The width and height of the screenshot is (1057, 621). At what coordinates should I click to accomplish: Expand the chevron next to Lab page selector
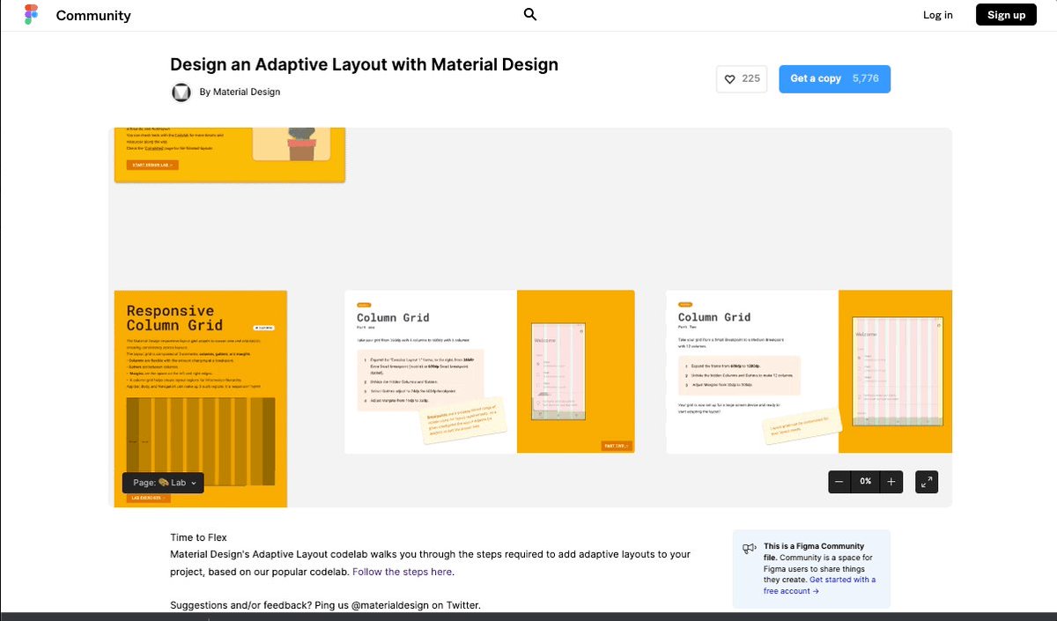[195, 483]
